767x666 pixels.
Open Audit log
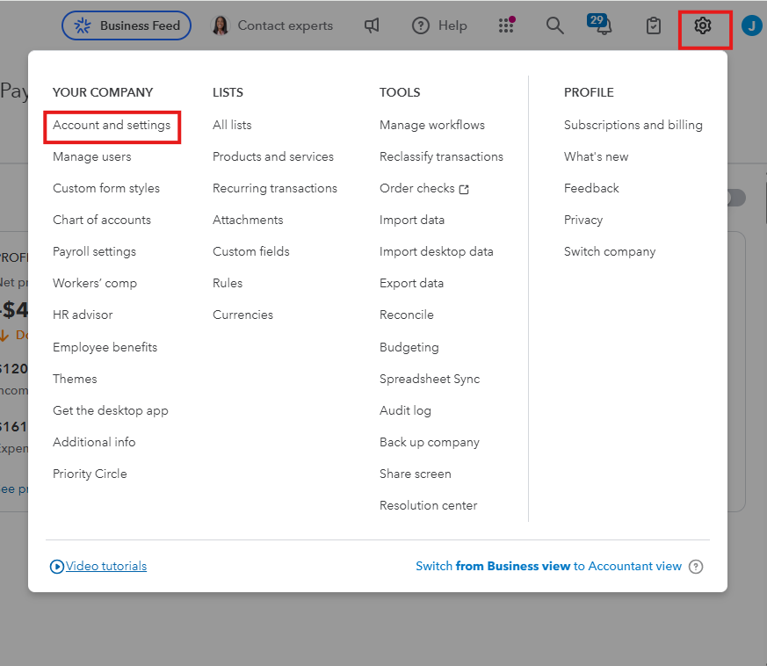coord(405,410)
